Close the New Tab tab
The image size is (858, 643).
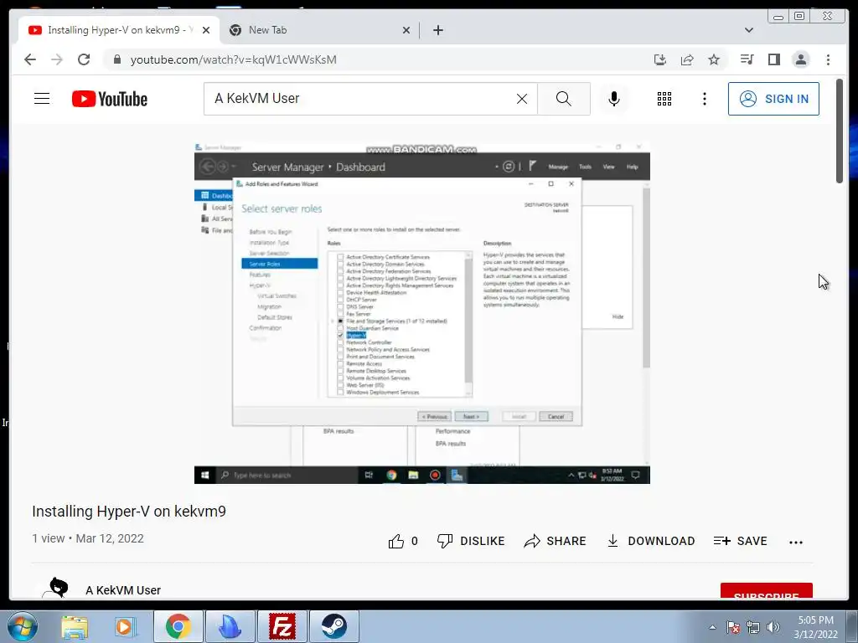point(406,31)
